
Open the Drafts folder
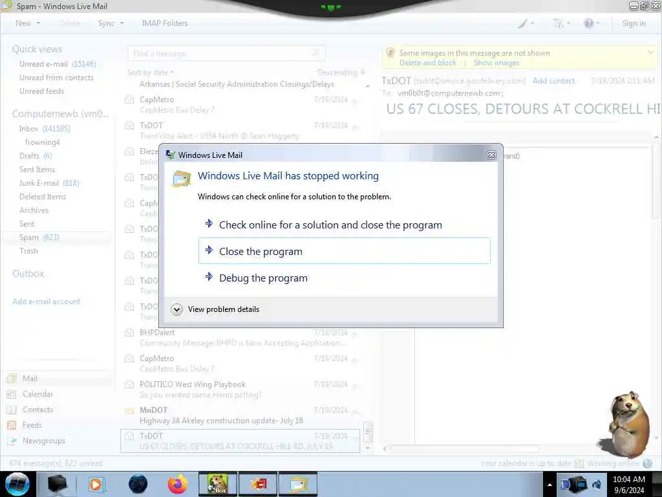(x=36, y=155)
